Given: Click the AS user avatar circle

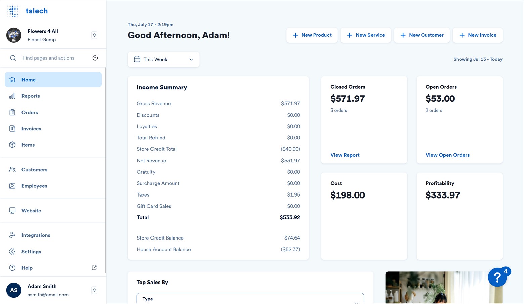Looking at the screenshot, I should click(14, 290).
